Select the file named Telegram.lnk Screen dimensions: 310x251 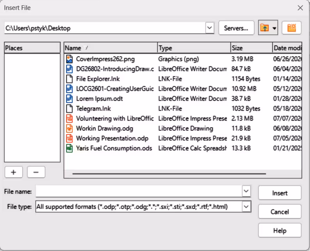pos(93,108)
